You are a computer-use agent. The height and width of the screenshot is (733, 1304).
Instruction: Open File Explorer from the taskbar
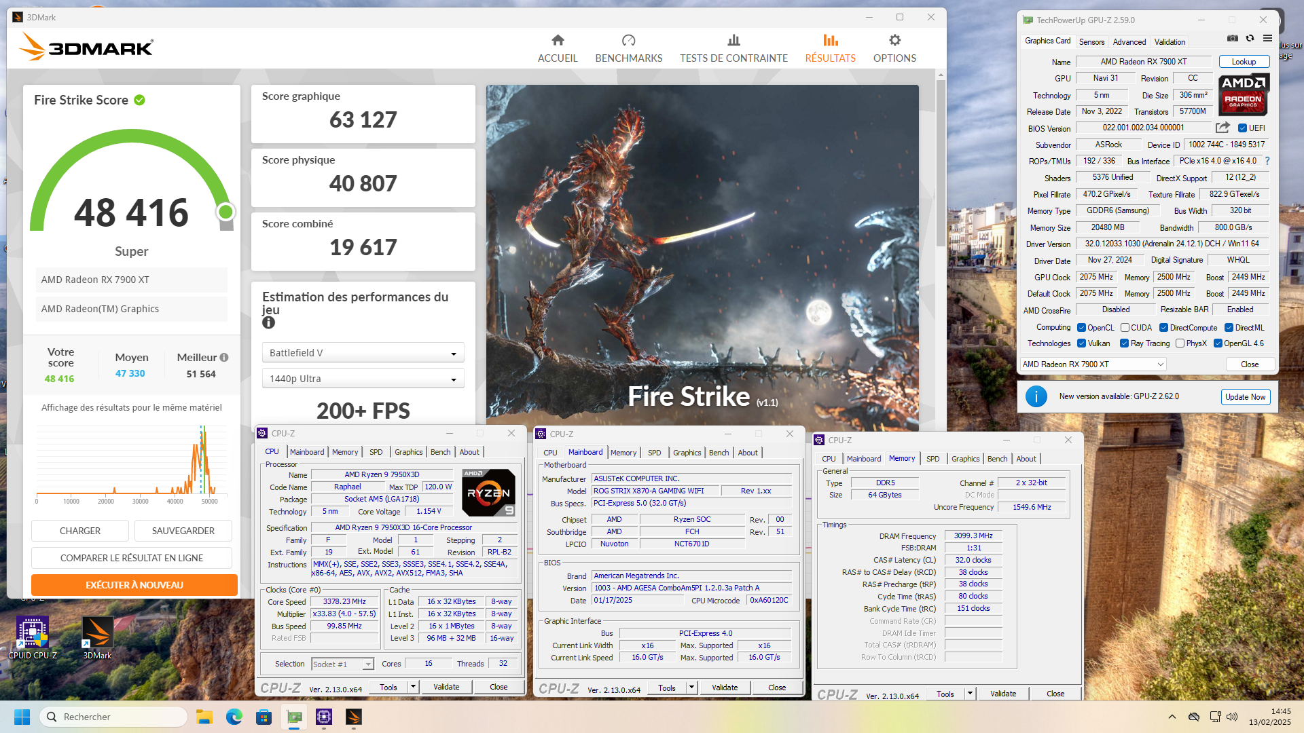click(204, 717)
